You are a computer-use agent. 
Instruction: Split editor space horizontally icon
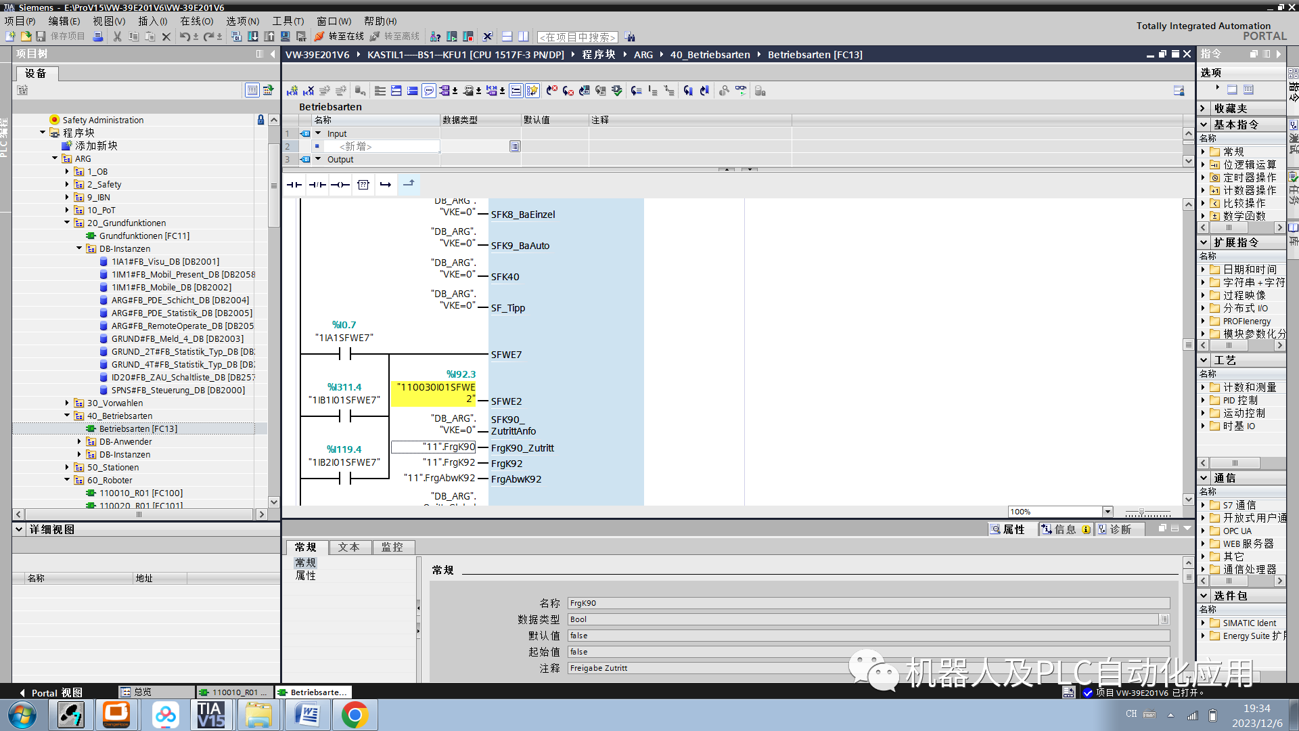point(507,37)
